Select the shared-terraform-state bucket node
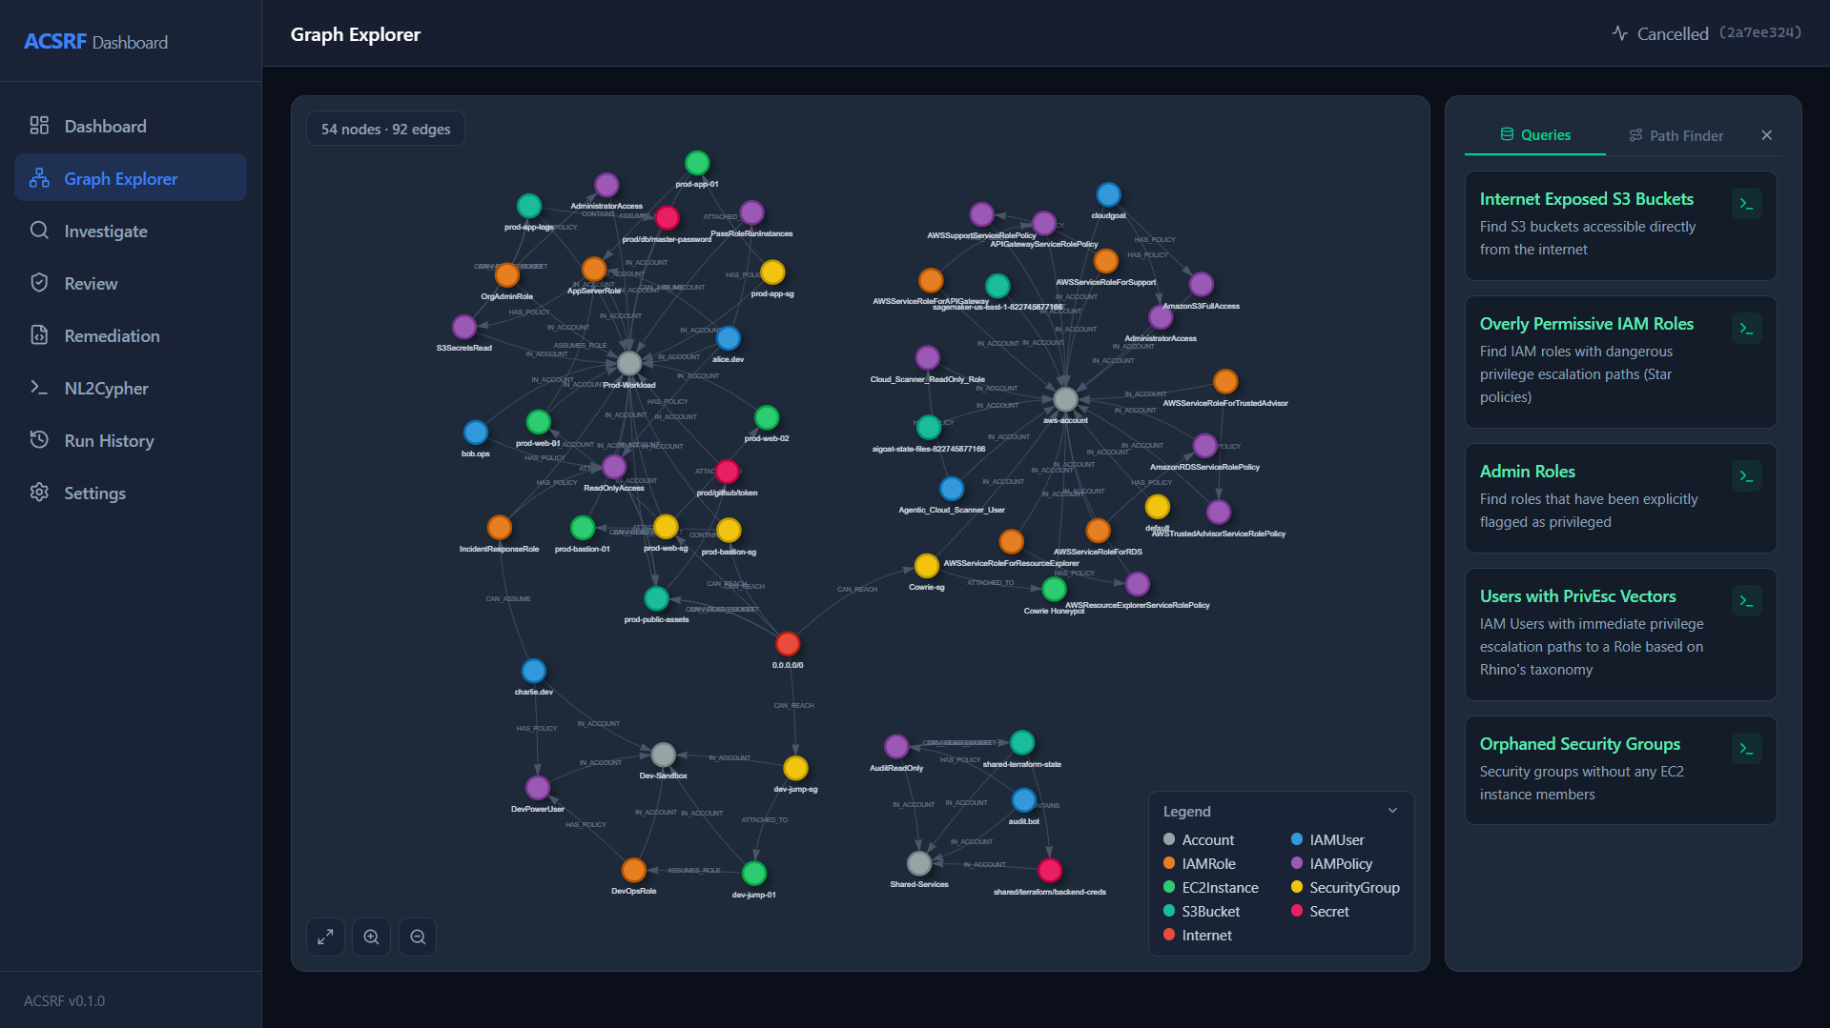Screen dimensions: 1830x1028 (1022, 742)
